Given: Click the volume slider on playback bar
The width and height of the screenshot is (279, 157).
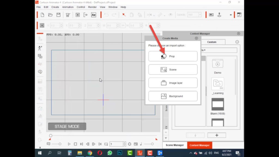Looking at the screenshot, I should [149, 144].
